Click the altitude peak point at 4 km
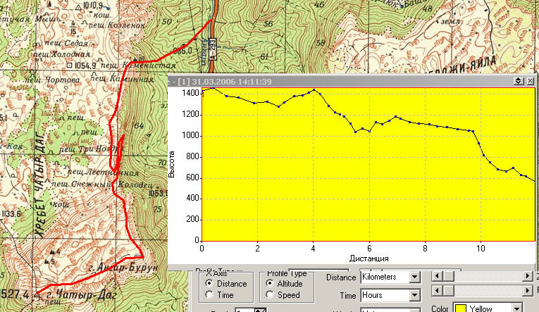The image size is (539, 312). tap(314, 90)
